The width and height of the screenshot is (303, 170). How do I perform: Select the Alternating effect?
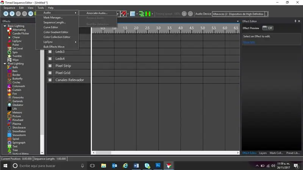point(19,30)
